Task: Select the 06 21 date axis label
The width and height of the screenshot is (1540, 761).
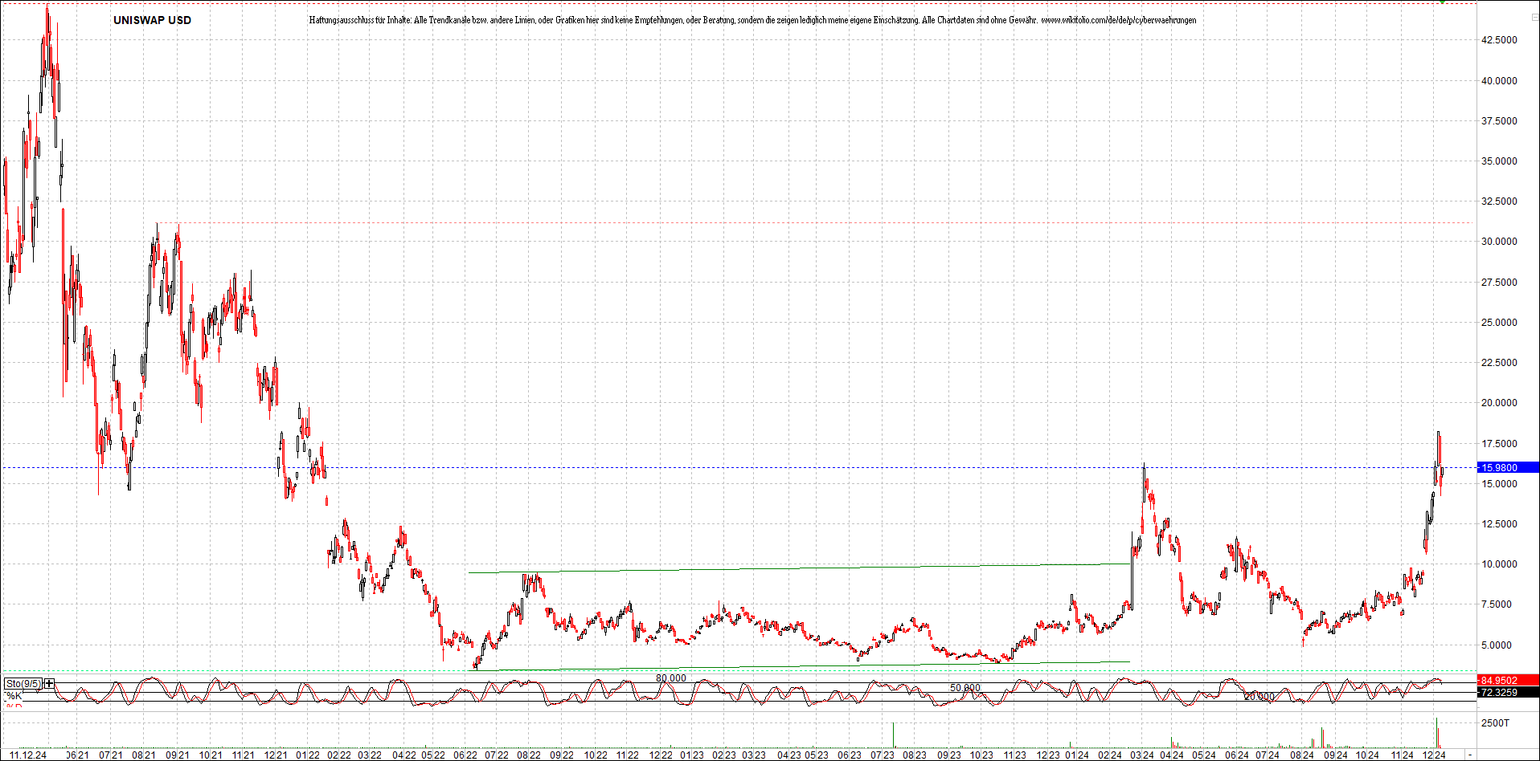Action: pos(76,755)
